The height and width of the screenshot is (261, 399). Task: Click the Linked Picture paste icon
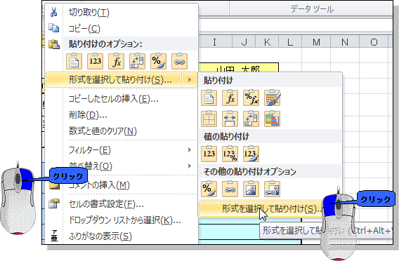273,189
